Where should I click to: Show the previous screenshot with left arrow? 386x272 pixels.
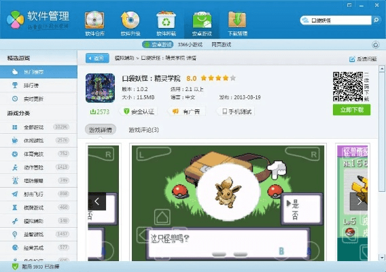[x=97, y=201]
